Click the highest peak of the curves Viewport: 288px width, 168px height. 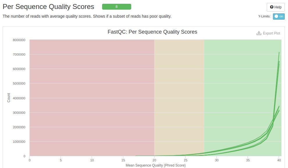(279, 52)
